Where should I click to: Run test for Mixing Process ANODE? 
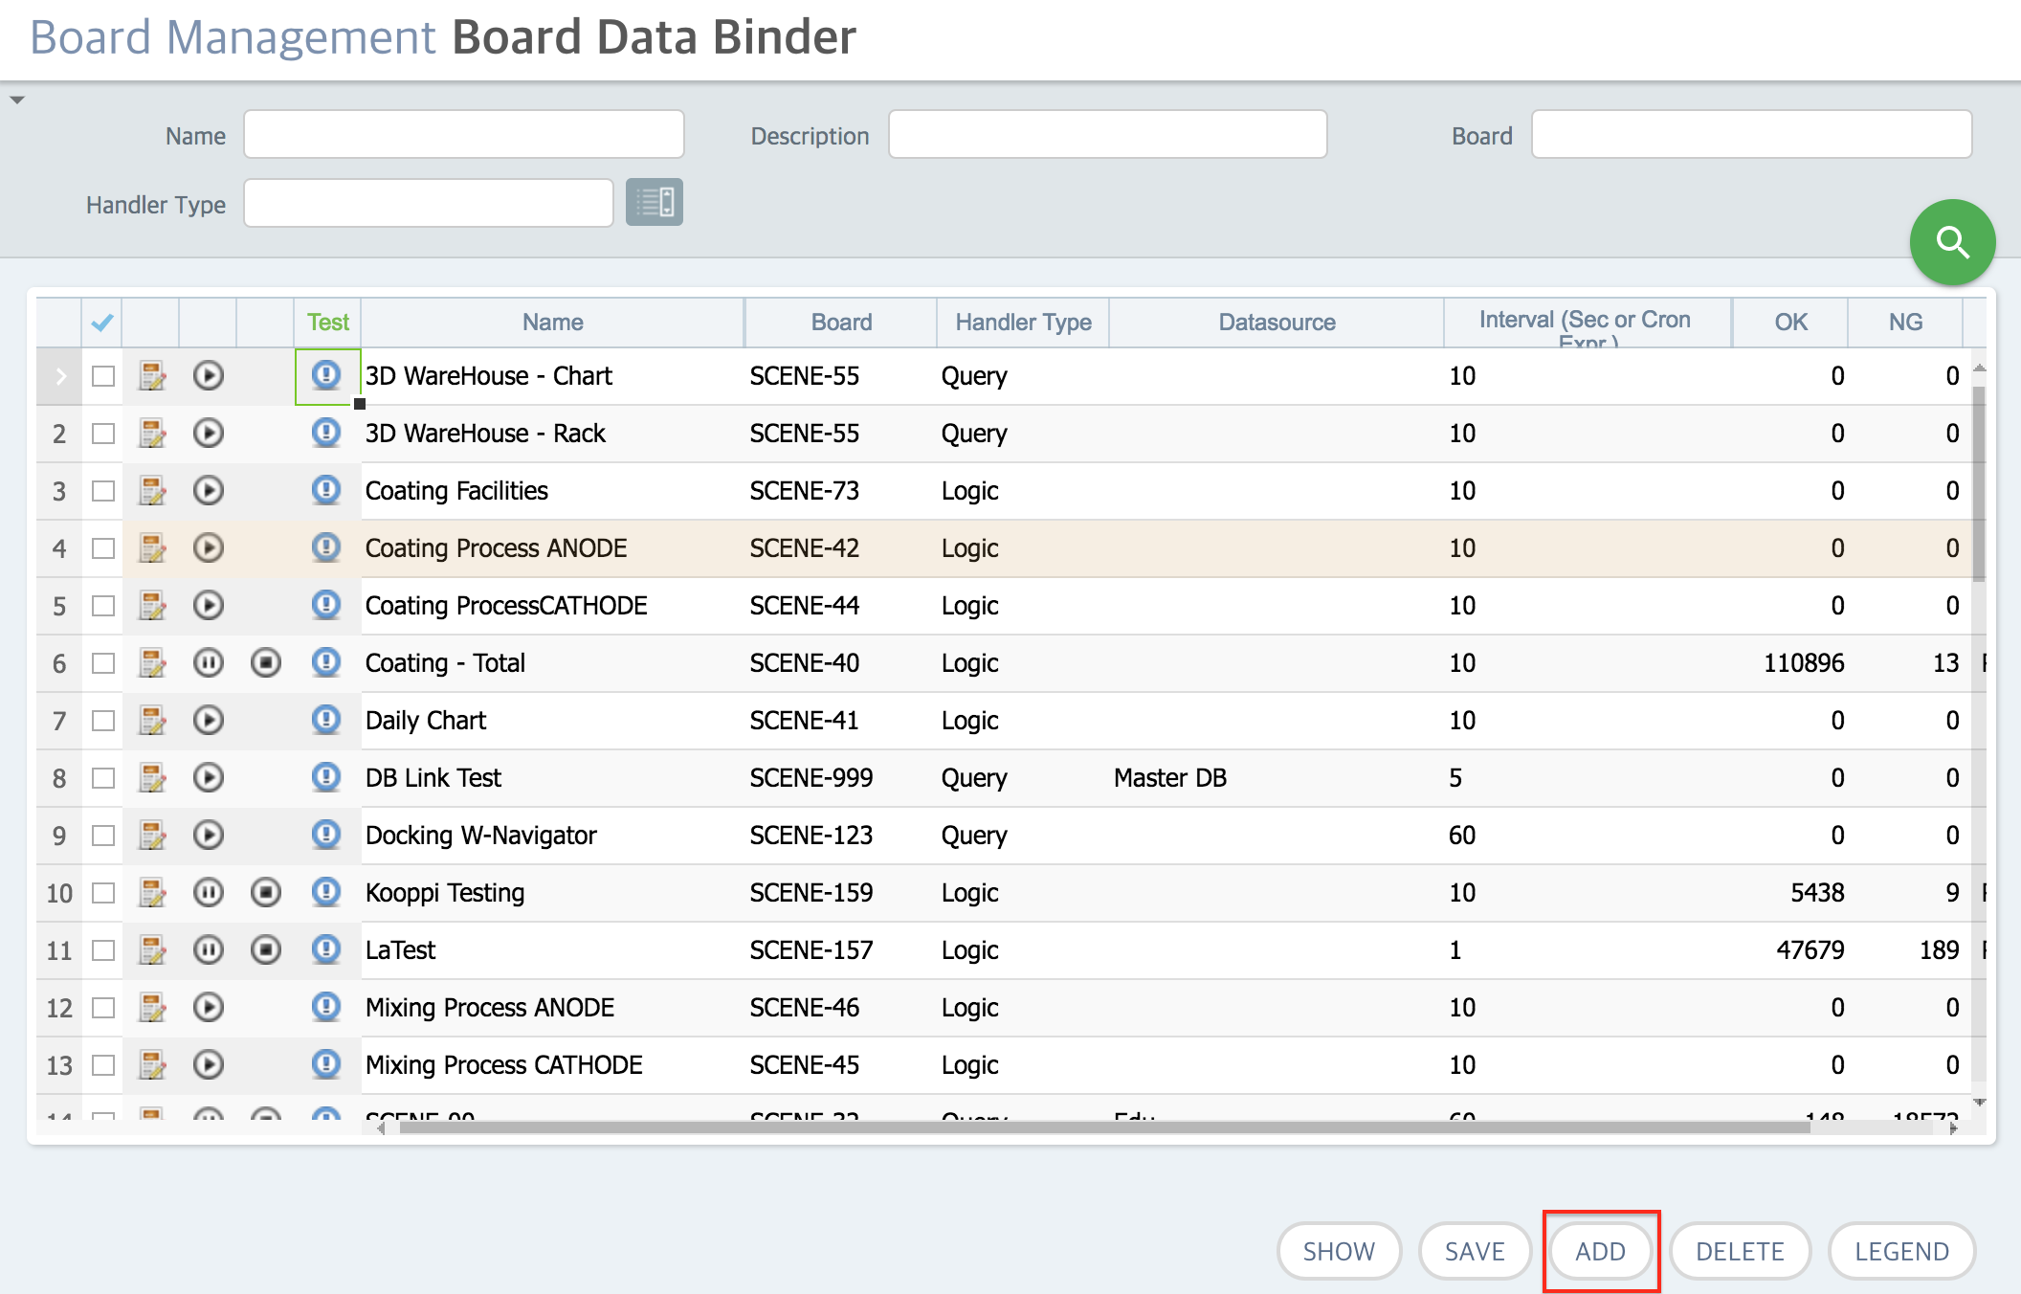(x=326, y=1006)
